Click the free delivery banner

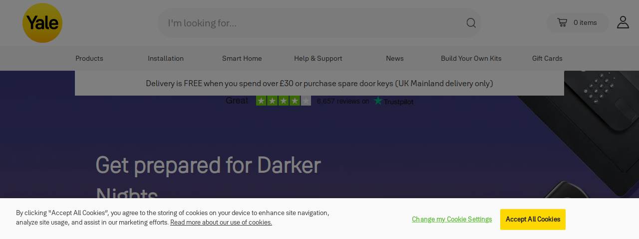[x=319, y=83]
